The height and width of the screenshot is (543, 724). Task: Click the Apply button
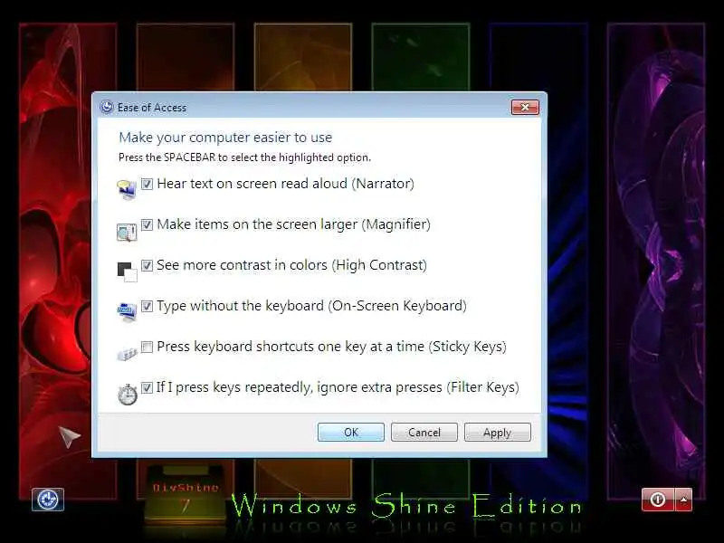click(497, 433)
